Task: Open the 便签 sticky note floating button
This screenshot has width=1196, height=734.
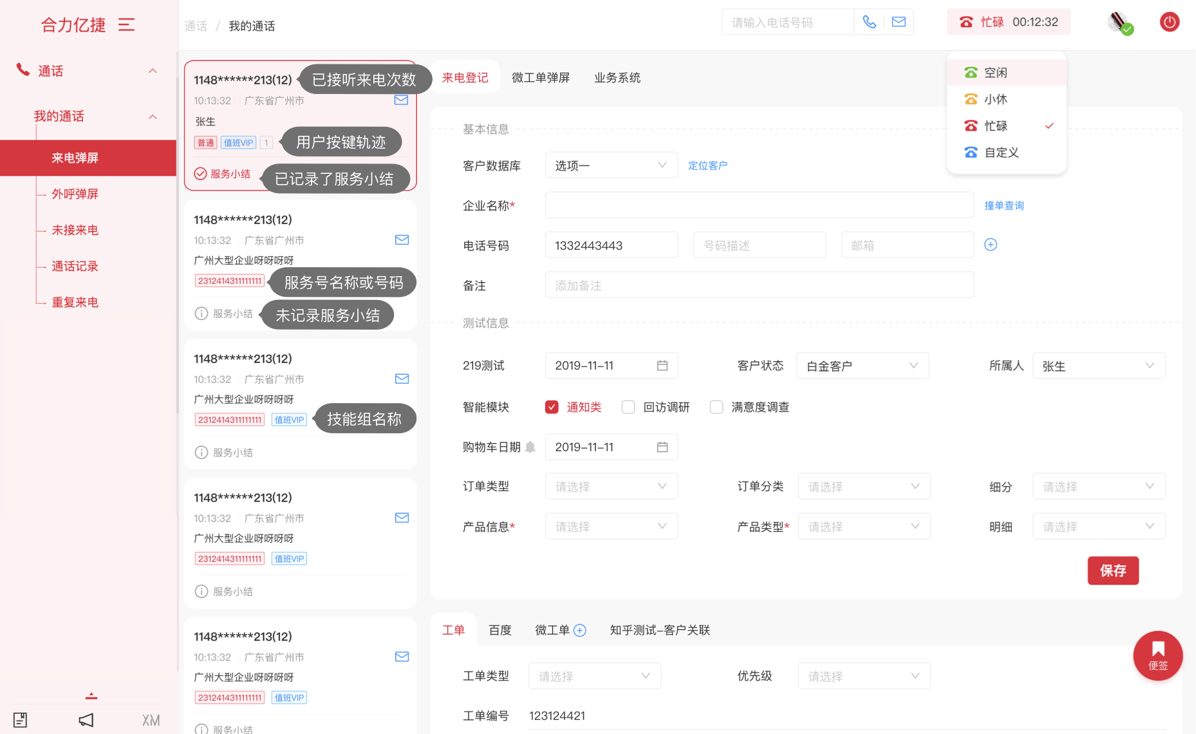Action: pyautogui.click(x=1157, y=655)
